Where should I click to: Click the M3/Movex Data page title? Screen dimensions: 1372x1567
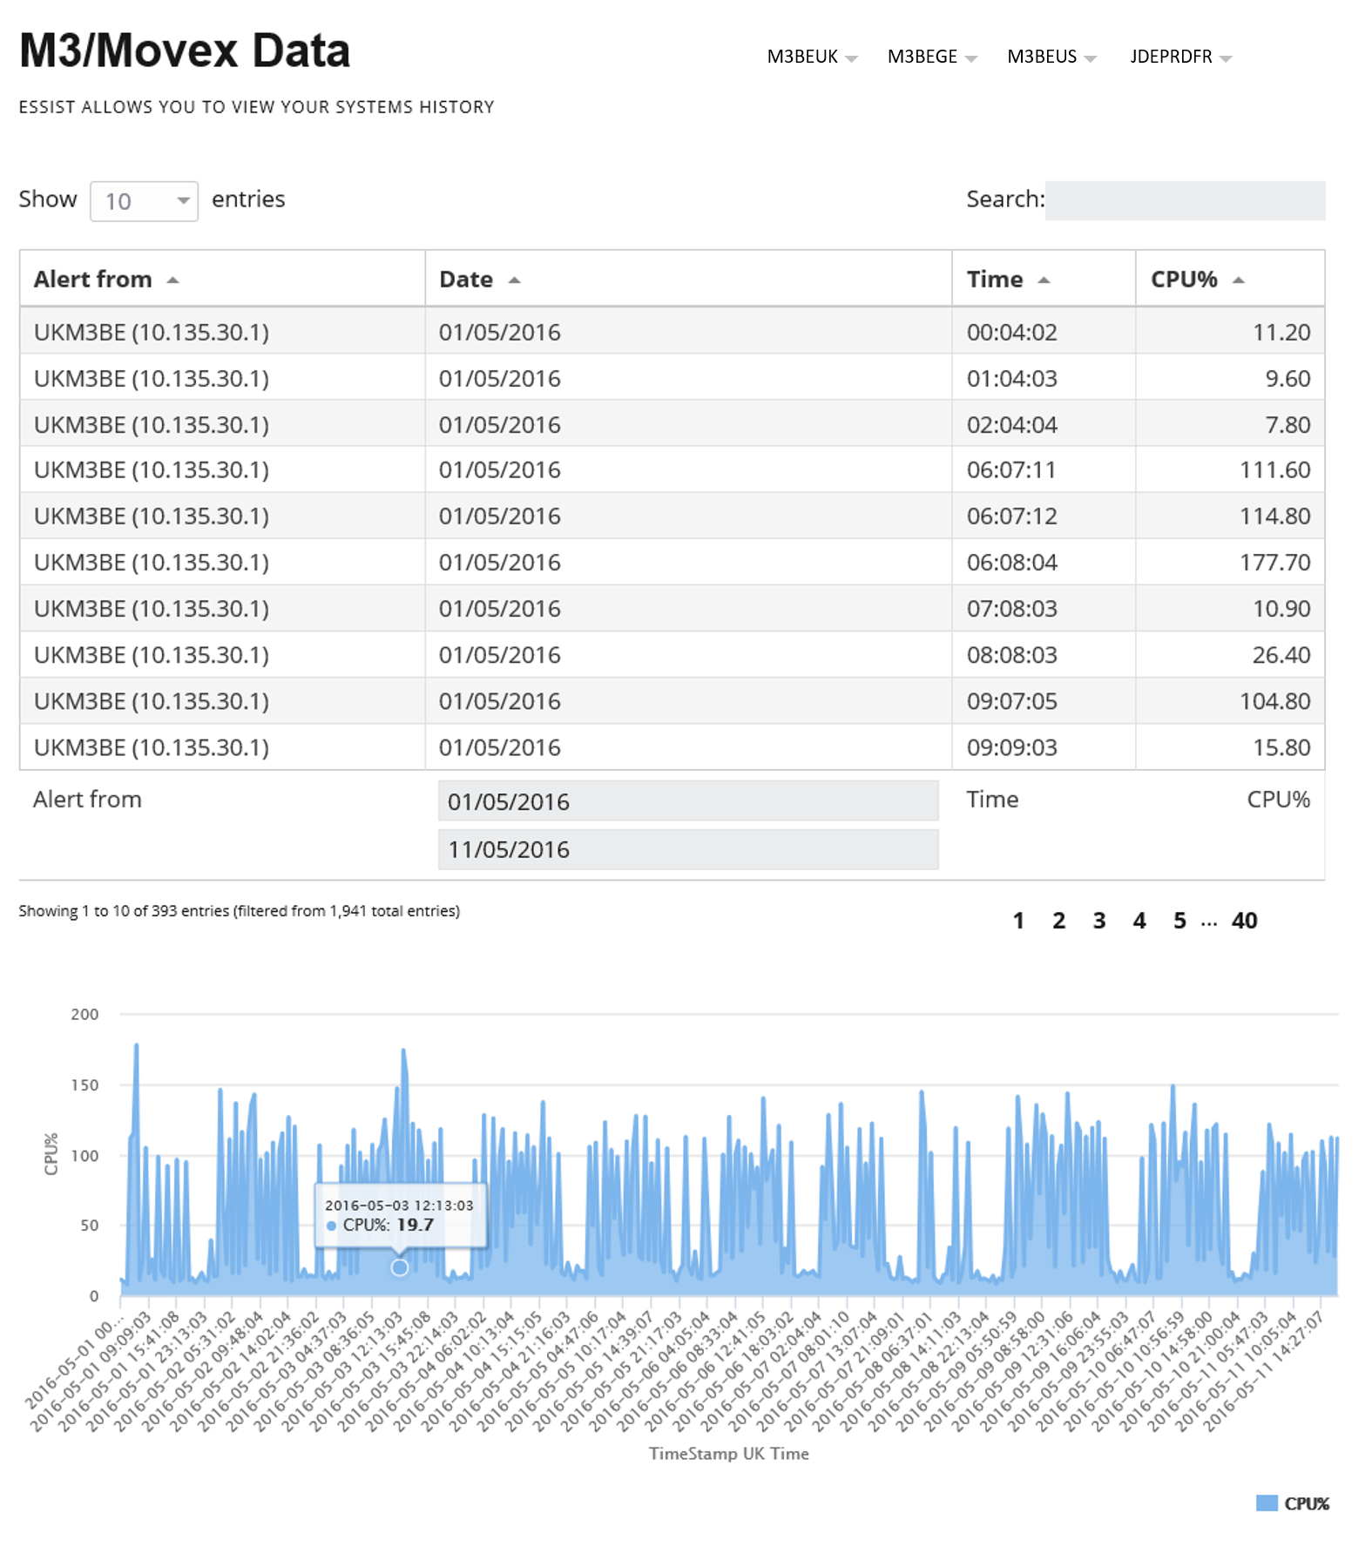[x=185, y=51]
